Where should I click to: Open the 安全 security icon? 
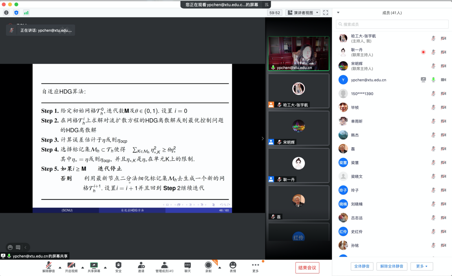pos(118,266)
